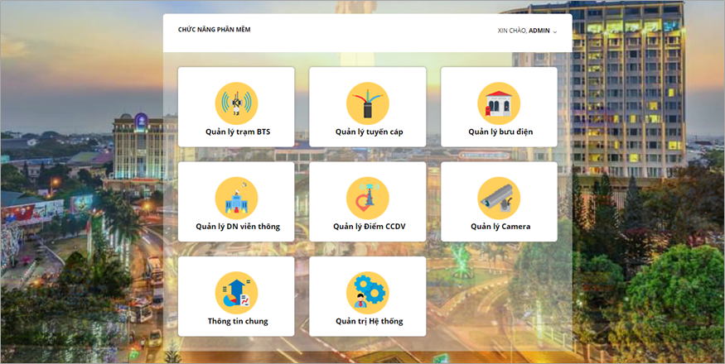
Task: Open the post office building icon
Action: coord(499,103)
